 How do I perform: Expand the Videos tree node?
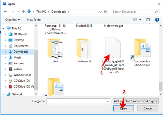coord(5,69)
